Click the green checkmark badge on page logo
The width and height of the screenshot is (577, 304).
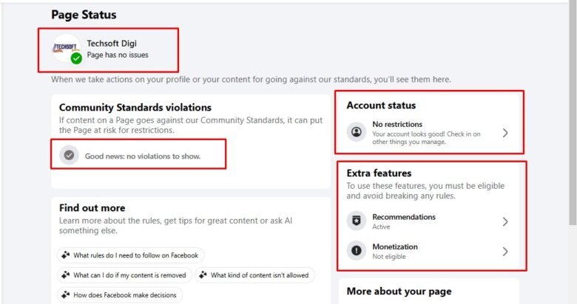click(76, 58)
